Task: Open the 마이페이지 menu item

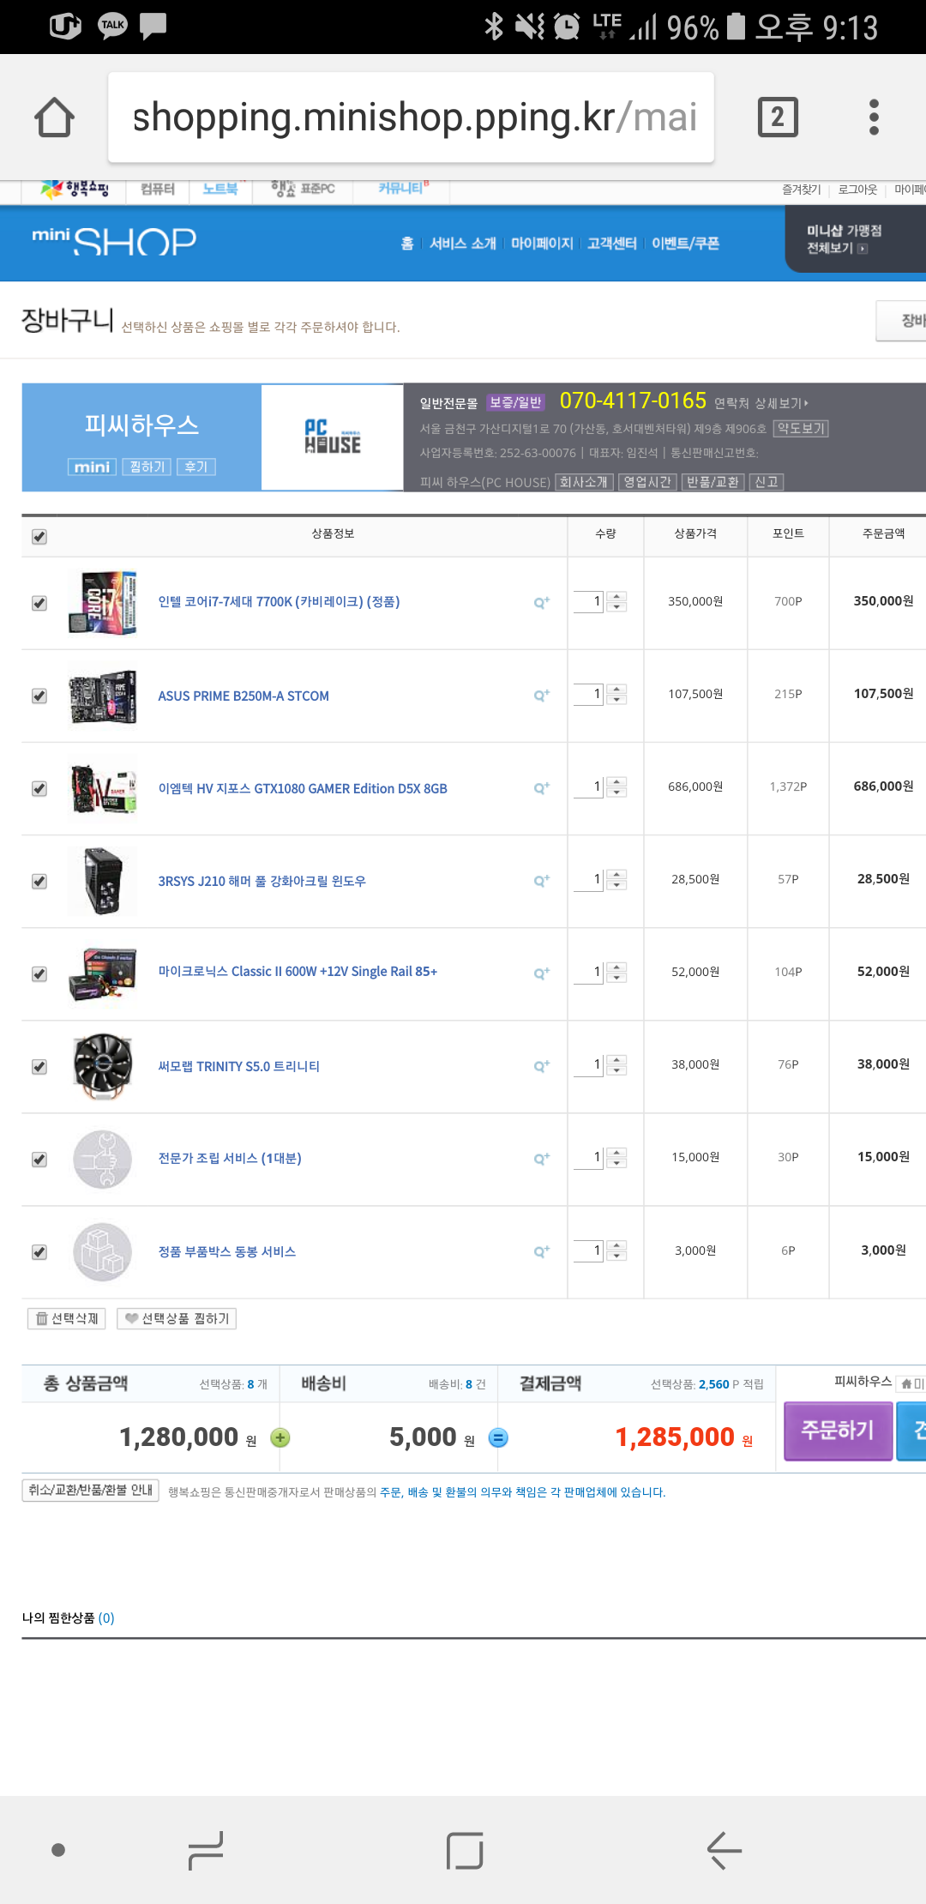Action: pos(542,244)
